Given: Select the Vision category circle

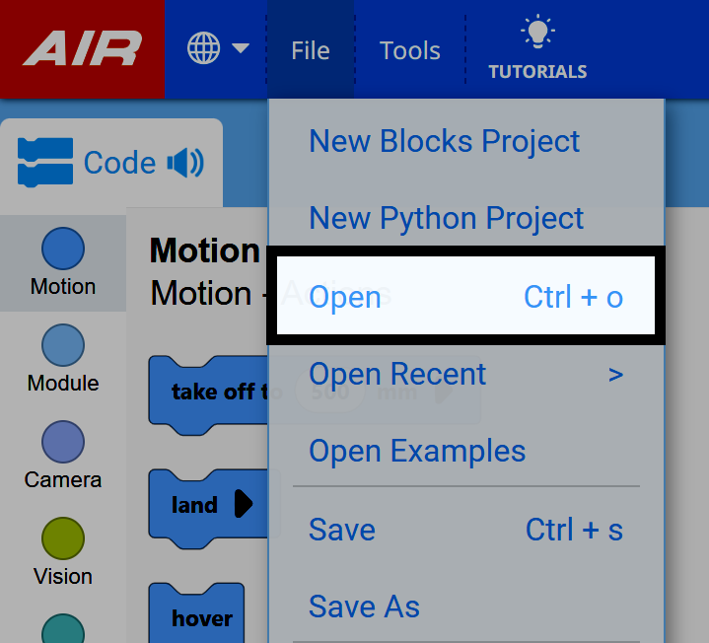Looking at the screenshot, I should pyautogui.click(x=63, y=538).
